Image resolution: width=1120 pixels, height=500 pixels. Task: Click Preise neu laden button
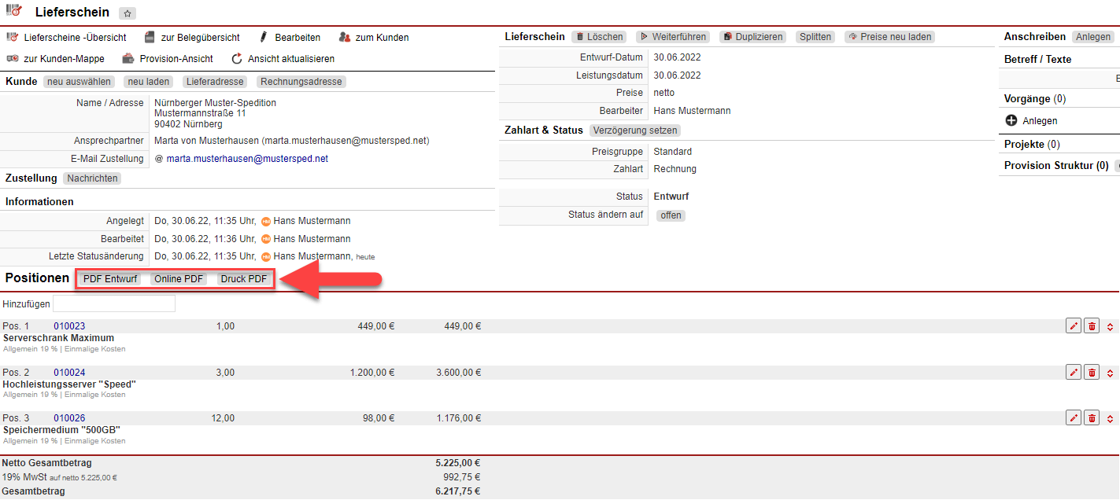click(889, 37)
